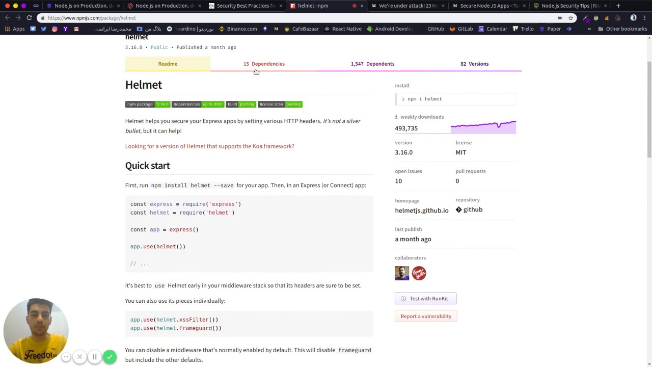The width and height of the screenshot is (652, 367).
Task: Click the webcam recording bubble
Action: [x=36, y=330]
